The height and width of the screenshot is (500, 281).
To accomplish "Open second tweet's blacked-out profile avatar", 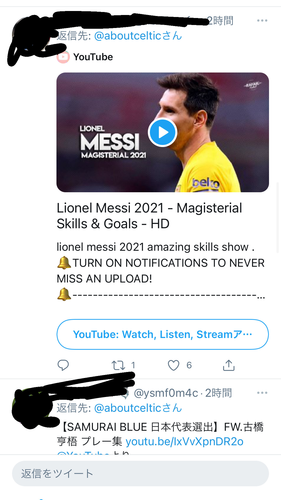I will point(31,406).
